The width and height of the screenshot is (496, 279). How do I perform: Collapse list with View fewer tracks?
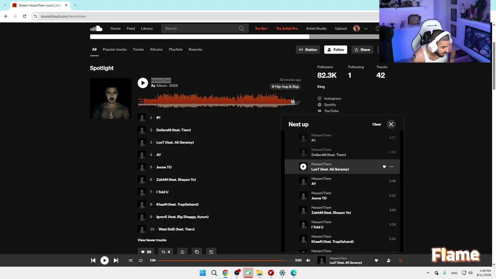[152, 240]
